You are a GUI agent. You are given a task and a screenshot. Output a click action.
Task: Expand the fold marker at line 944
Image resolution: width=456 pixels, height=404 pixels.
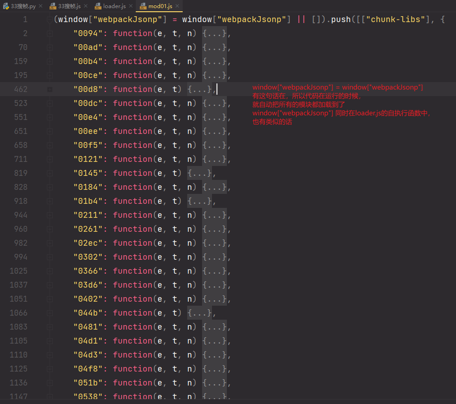click(x=50, y=215)
